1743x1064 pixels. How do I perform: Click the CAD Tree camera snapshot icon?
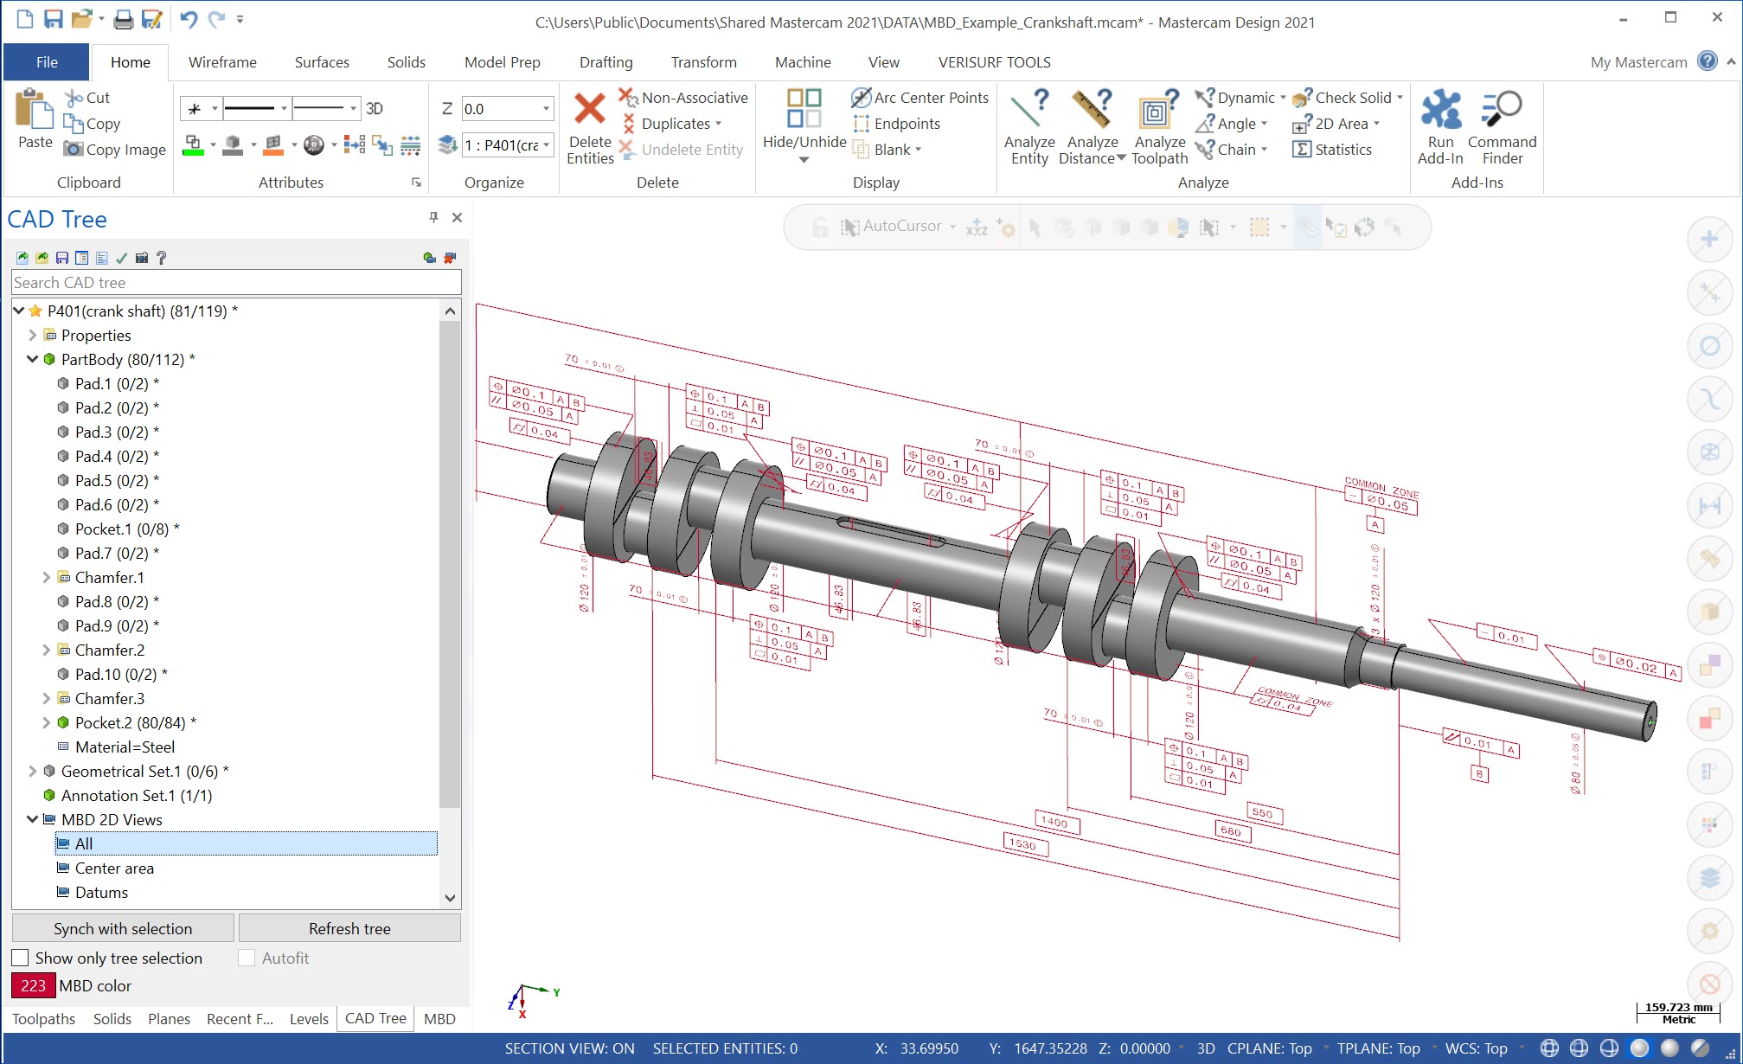pyautogui.click(x=142, y=258)
